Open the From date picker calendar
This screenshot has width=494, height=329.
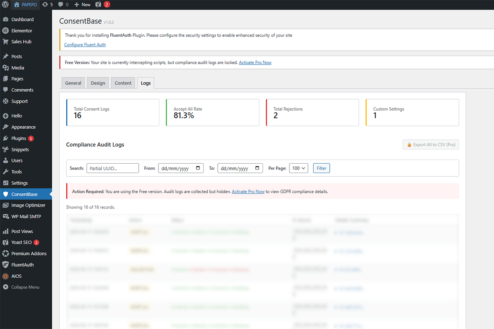[x=198, y=168]
